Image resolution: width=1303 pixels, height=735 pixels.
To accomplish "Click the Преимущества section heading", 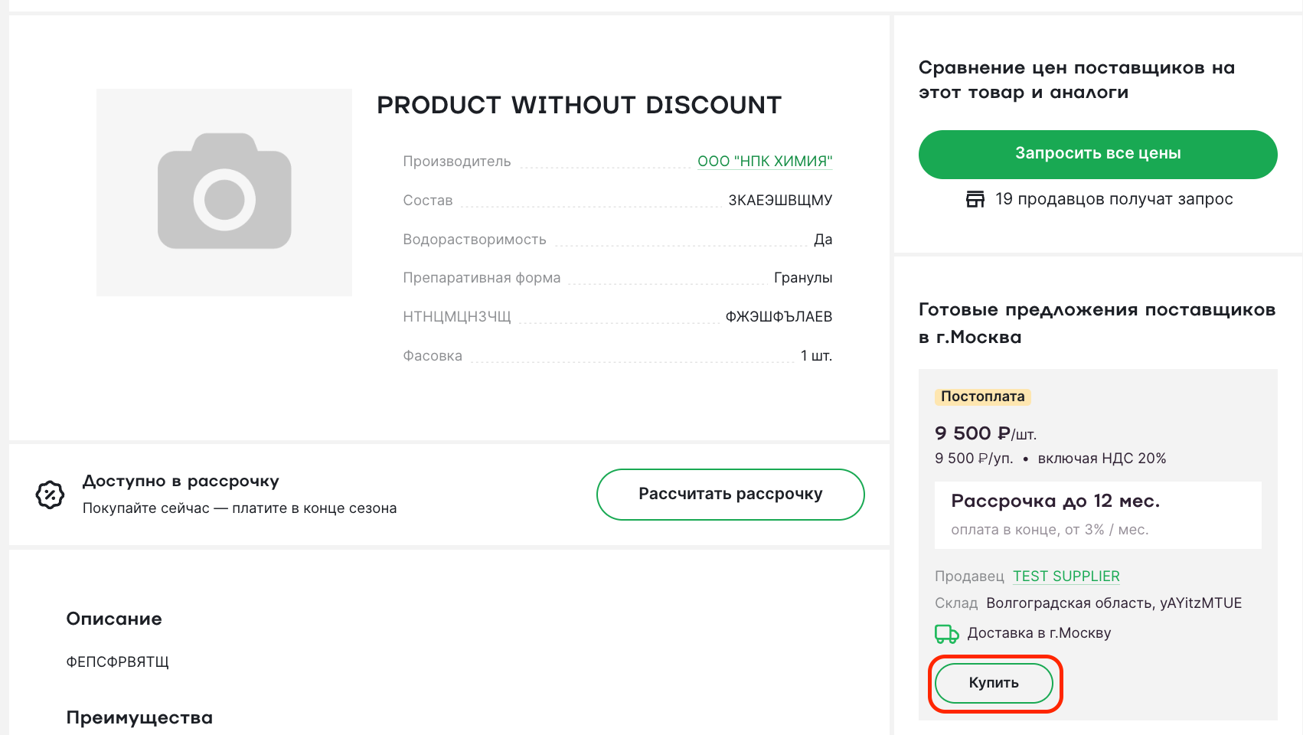I will [139, 718].
